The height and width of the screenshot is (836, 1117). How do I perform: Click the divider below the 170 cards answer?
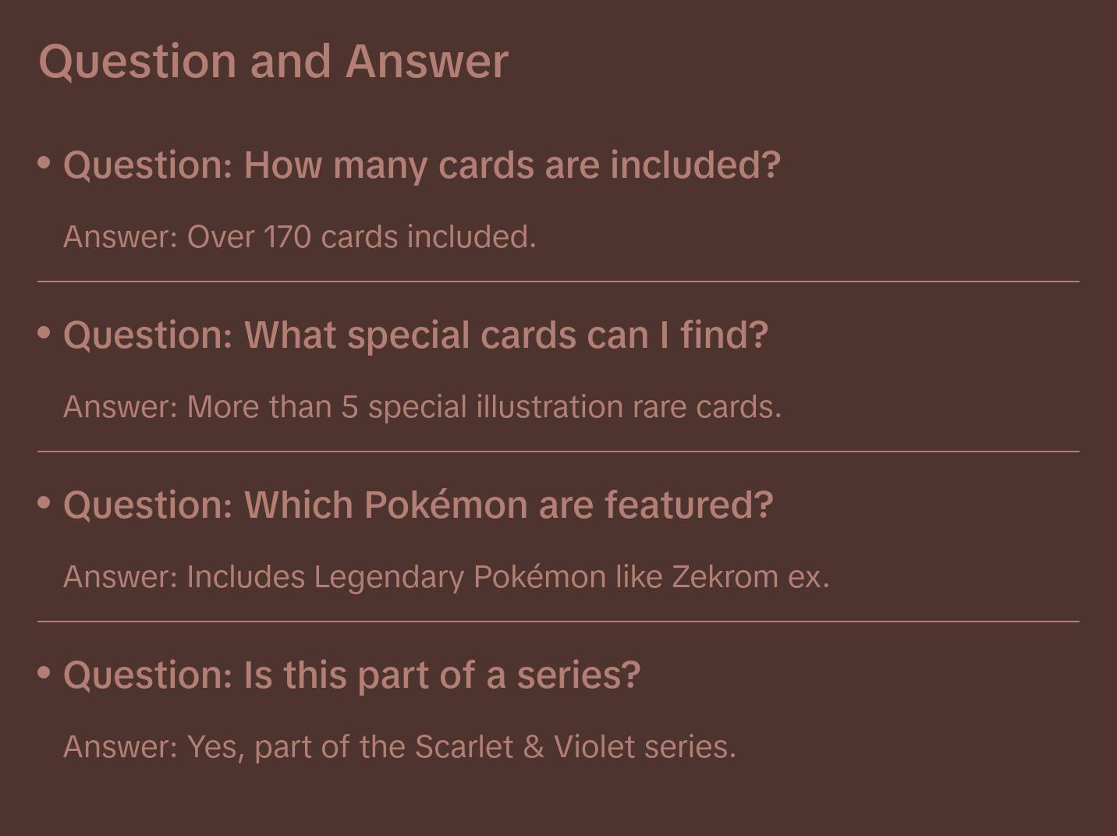pos(558,282)
